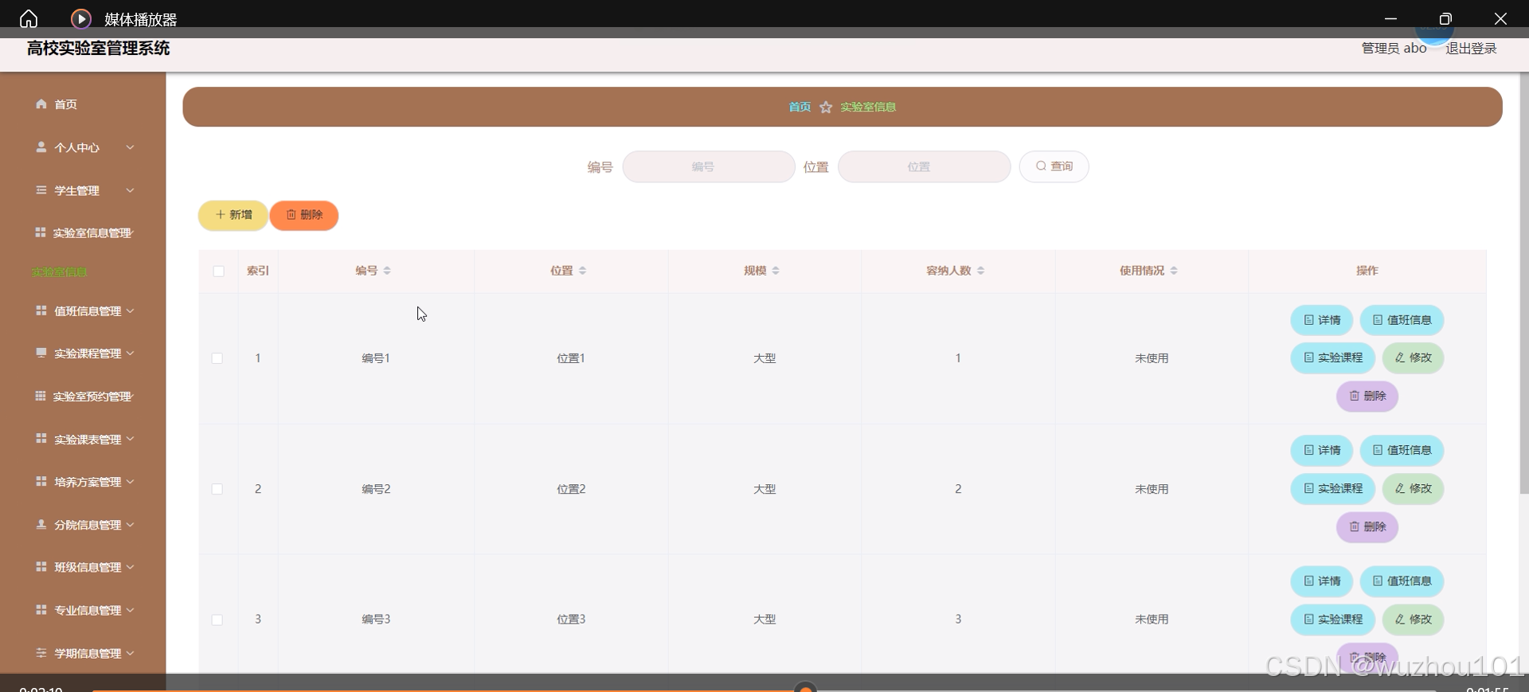Tick the checkbox for row 编号3
1529x692 pixels.
pos(217,620)
